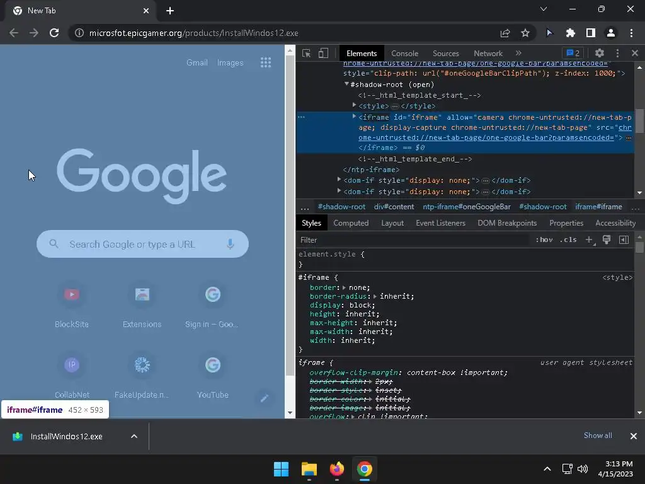This screenshot has width=645, height=484.
Task: Open the Accessibility tab
Action: (x=615, y=223)
